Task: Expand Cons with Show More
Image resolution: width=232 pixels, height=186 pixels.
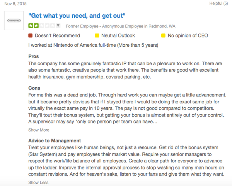Action: coord(39,130)
